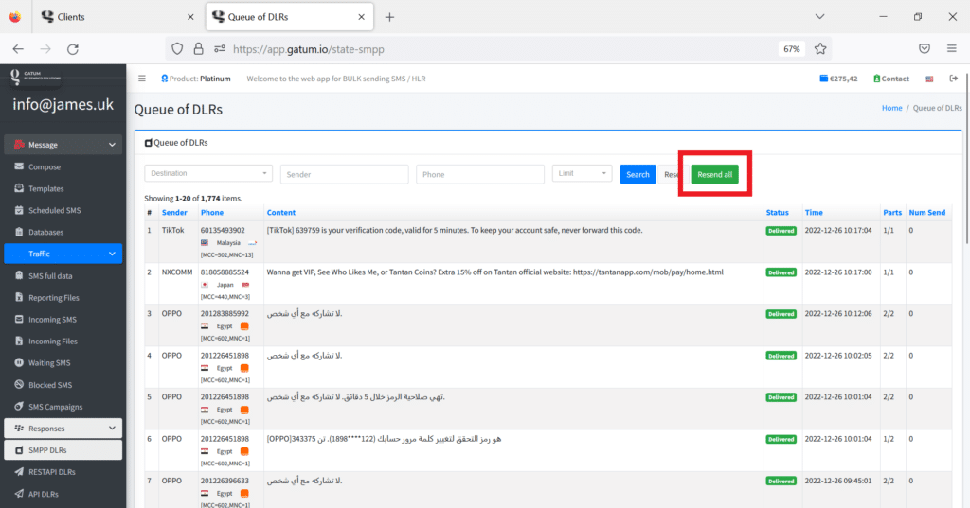Image resolution: width=970 pixels, height=508 pixels.
Task: Click the browser forward arrow
Action: click(x=45, y=49)
